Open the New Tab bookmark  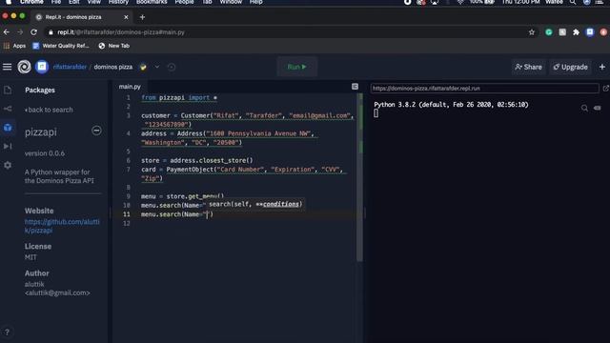[114, 46]
